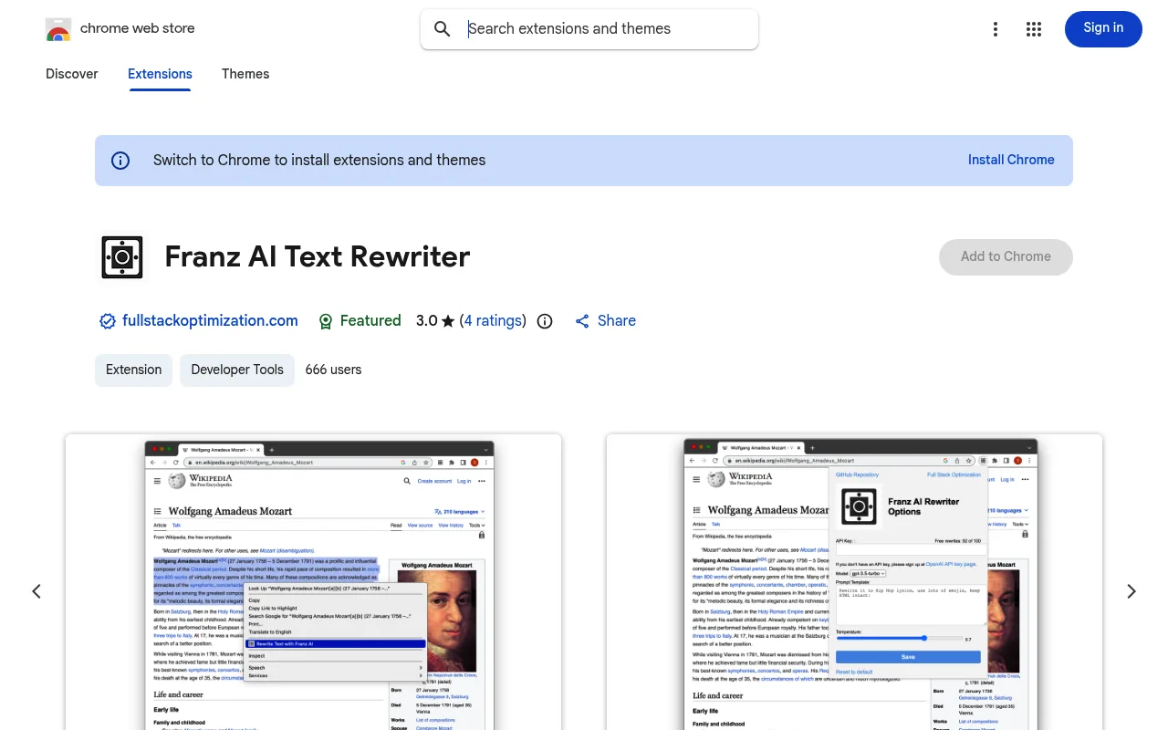Open the context menu screenshot thumbnail
Image resolution: width=1168 pixels, height=730 pixels.
(314, 582)
